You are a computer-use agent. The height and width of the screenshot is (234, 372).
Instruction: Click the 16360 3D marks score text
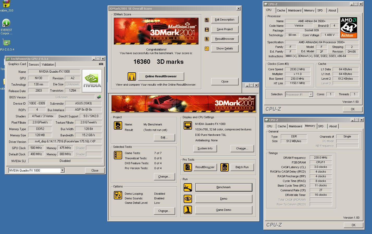(x=158, y=62)
